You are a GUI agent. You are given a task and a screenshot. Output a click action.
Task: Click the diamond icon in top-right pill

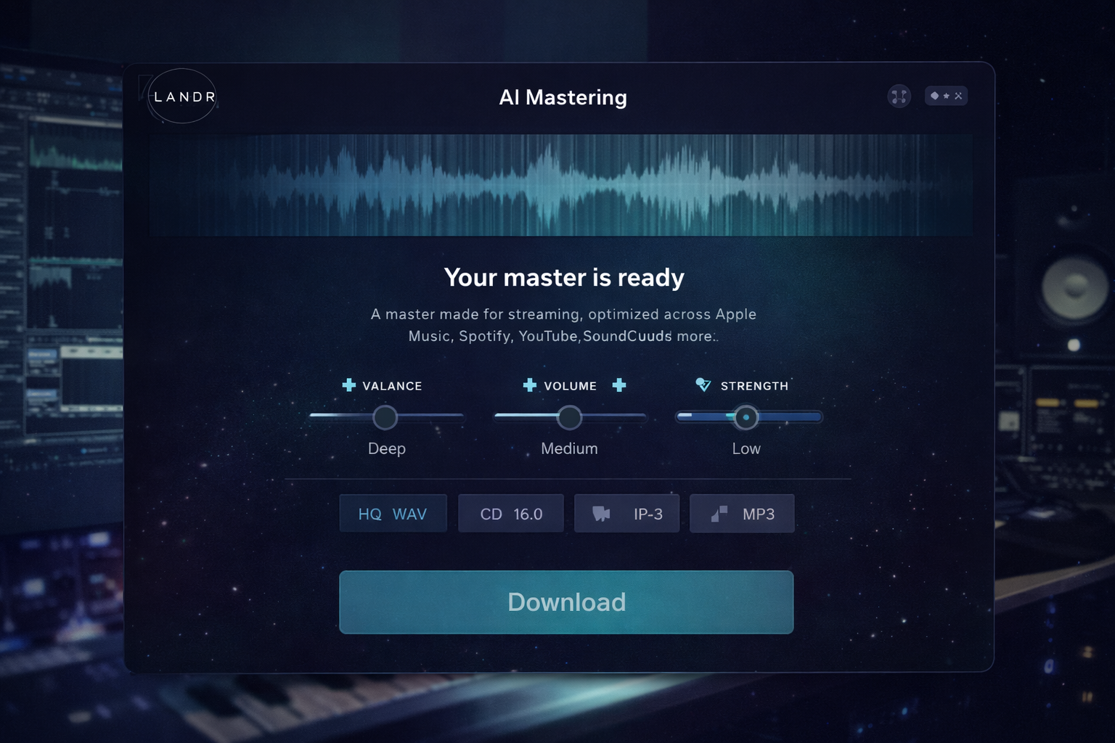(x=934, y=96)
